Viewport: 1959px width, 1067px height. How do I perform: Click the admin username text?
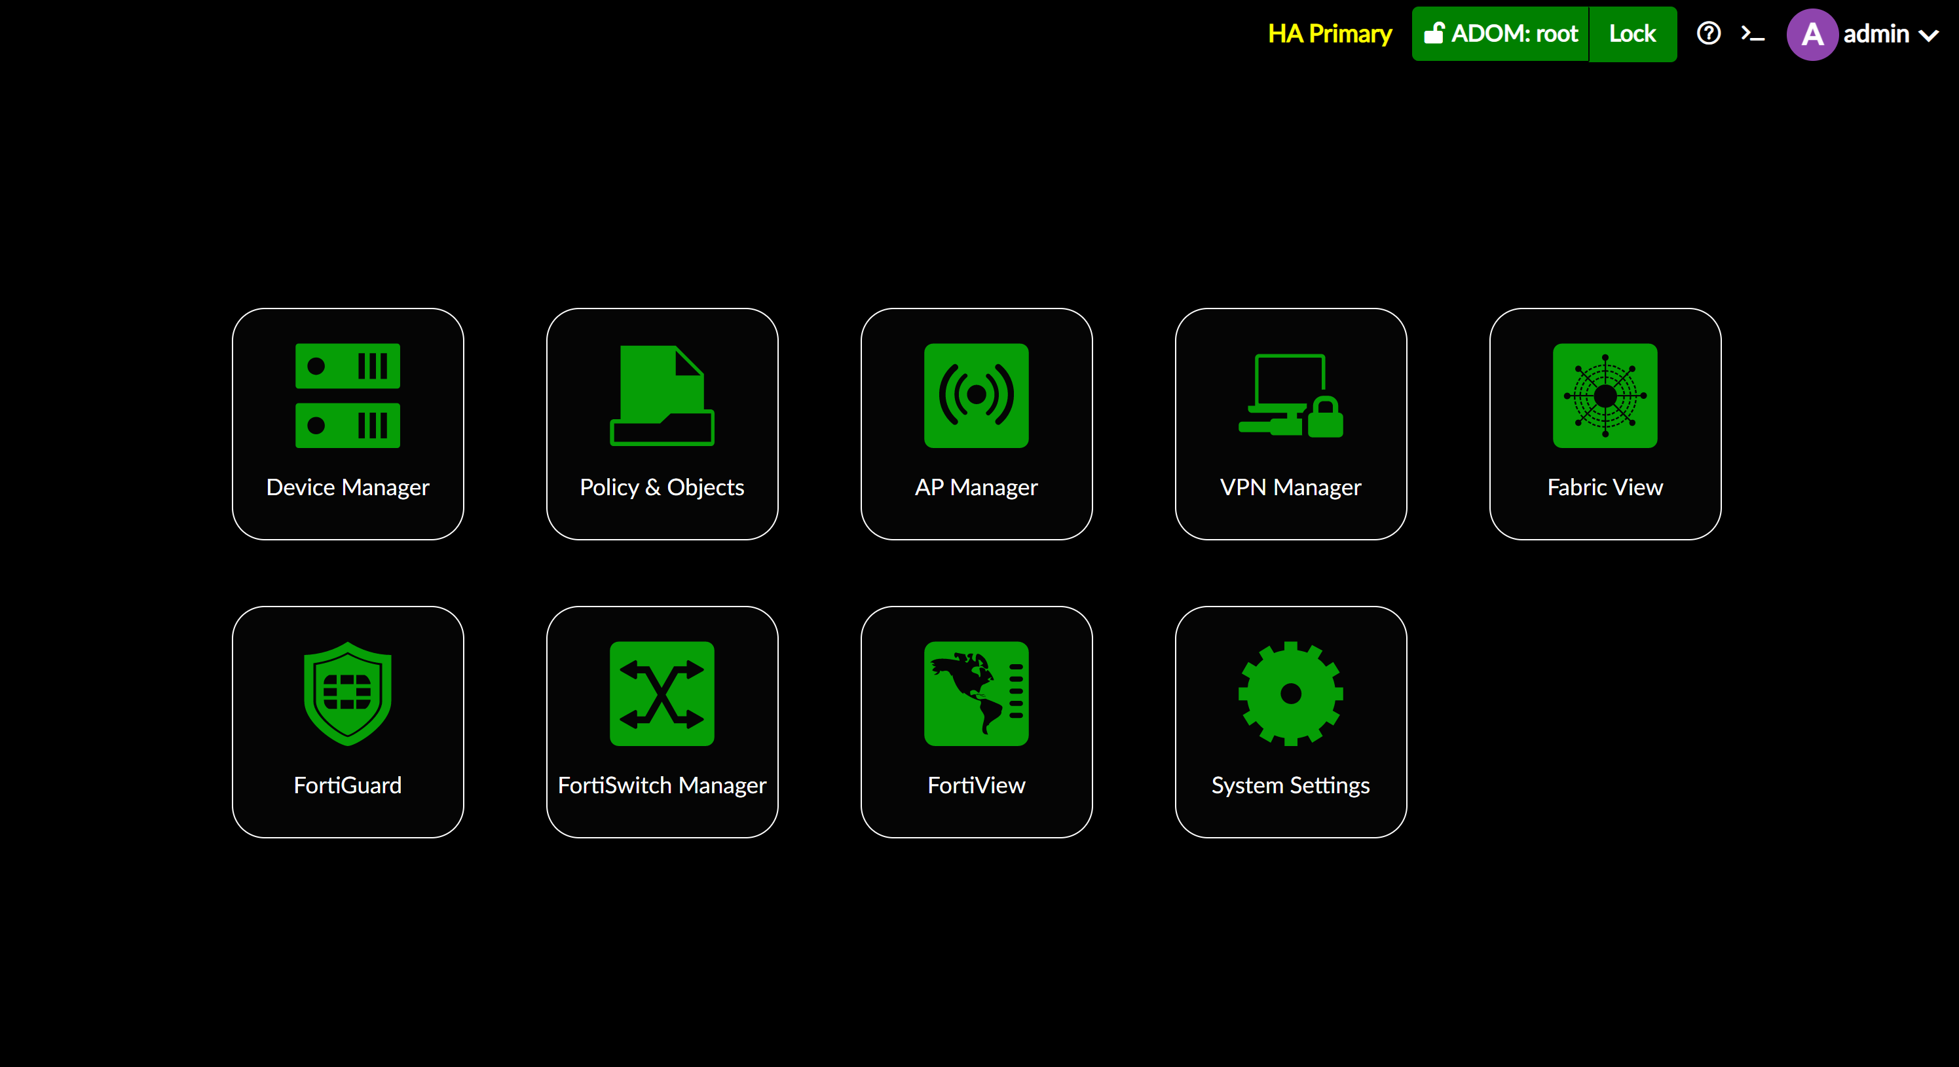tap(1875, 34)
